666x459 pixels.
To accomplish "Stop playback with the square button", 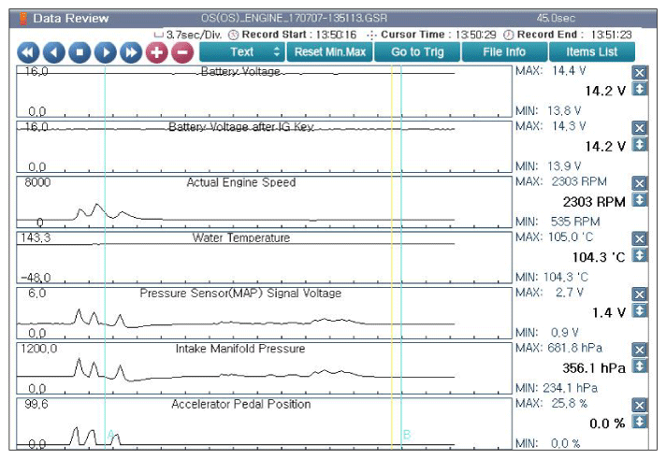I will point(80,52).
